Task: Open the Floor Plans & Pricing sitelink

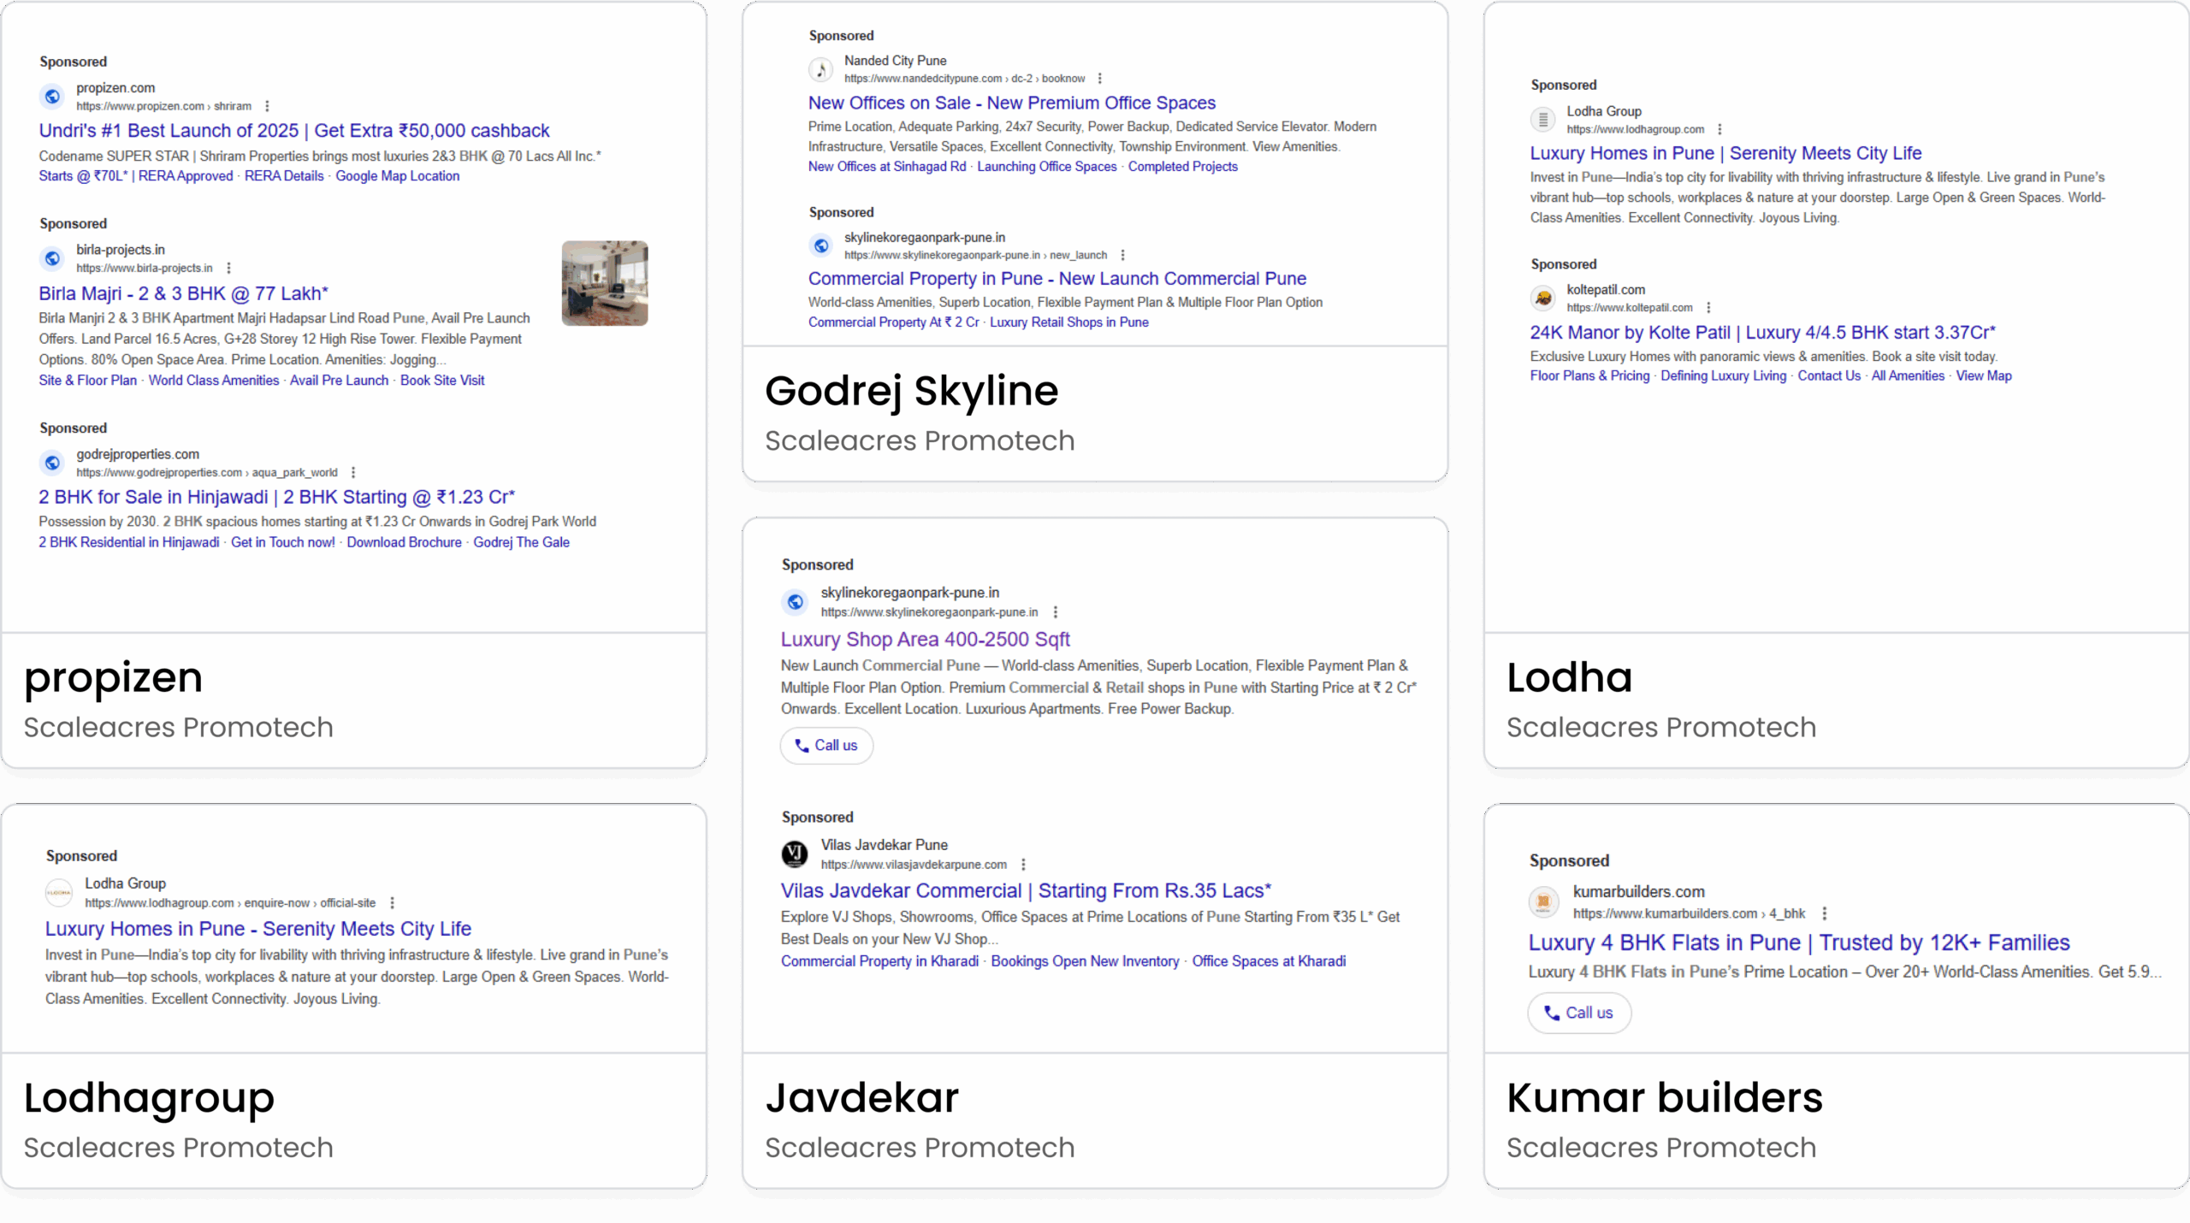Action: click(1589, 376)
